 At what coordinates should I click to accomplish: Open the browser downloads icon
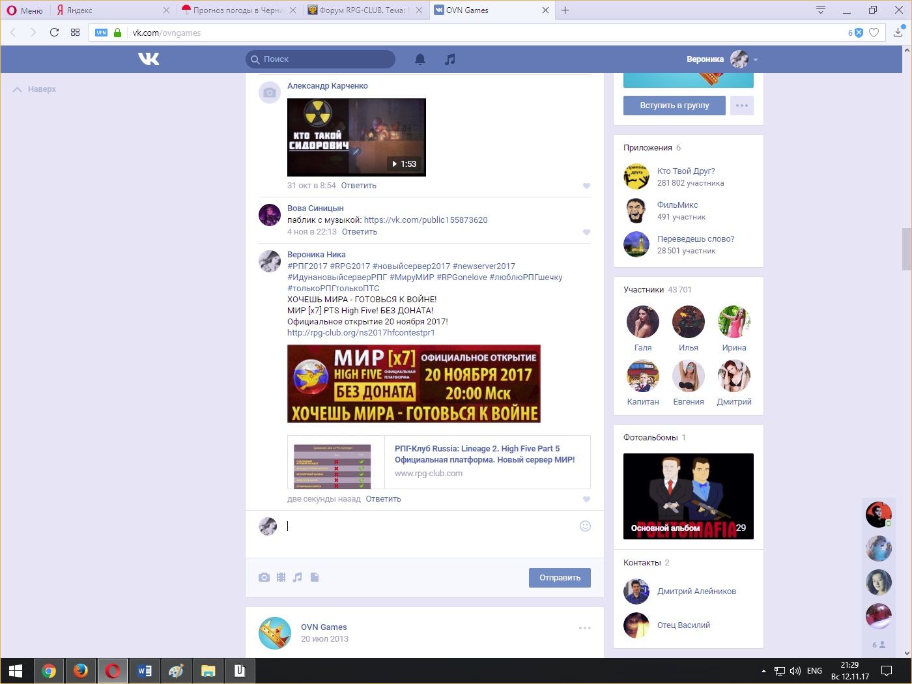click(x=898, y=33)
